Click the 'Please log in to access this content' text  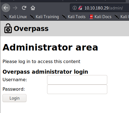42,61
